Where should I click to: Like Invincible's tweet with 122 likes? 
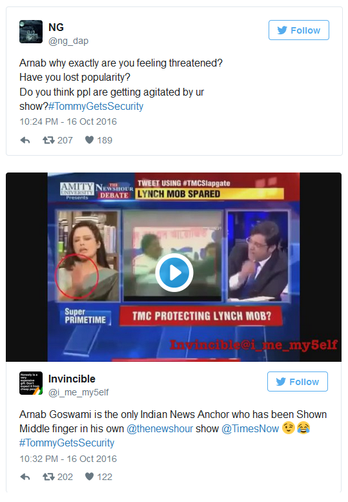pyautogui.click(x=99, y=477)
